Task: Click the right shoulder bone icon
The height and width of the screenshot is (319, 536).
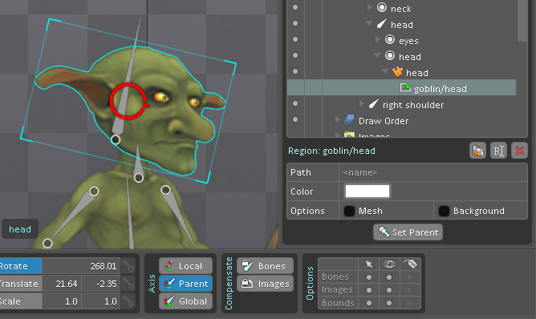Action: tap(374, 104)
